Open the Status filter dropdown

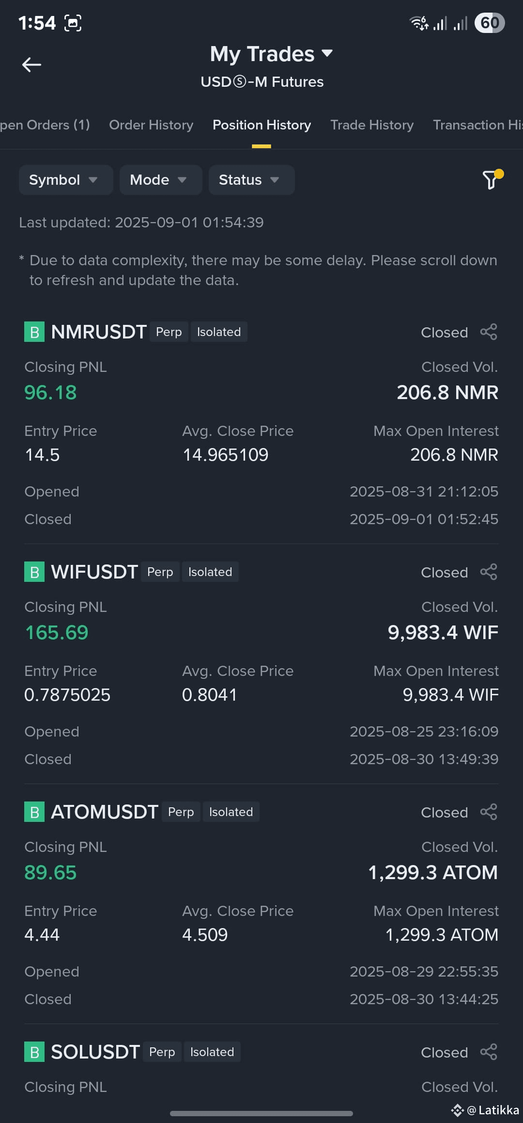pyautogui.click(x=252, y=180)
